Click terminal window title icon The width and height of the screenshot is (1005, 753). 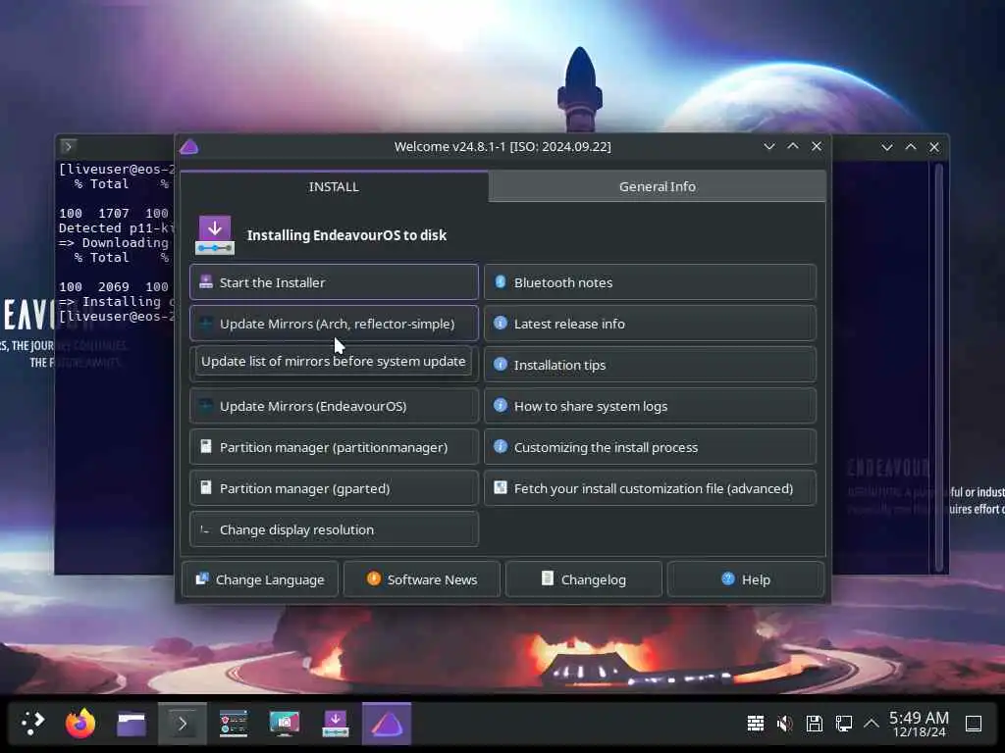pyautogui.click(x=68, y=147)
